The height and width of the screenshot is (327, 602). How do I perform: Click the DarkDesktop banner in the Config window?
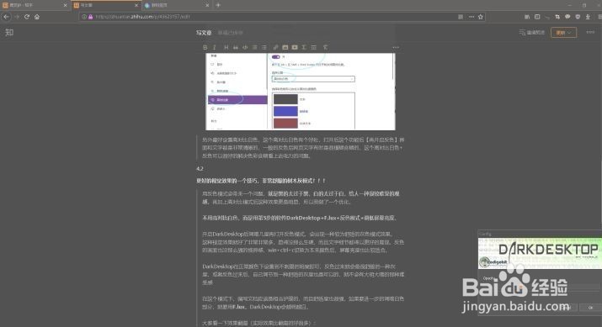click(540, 253)
